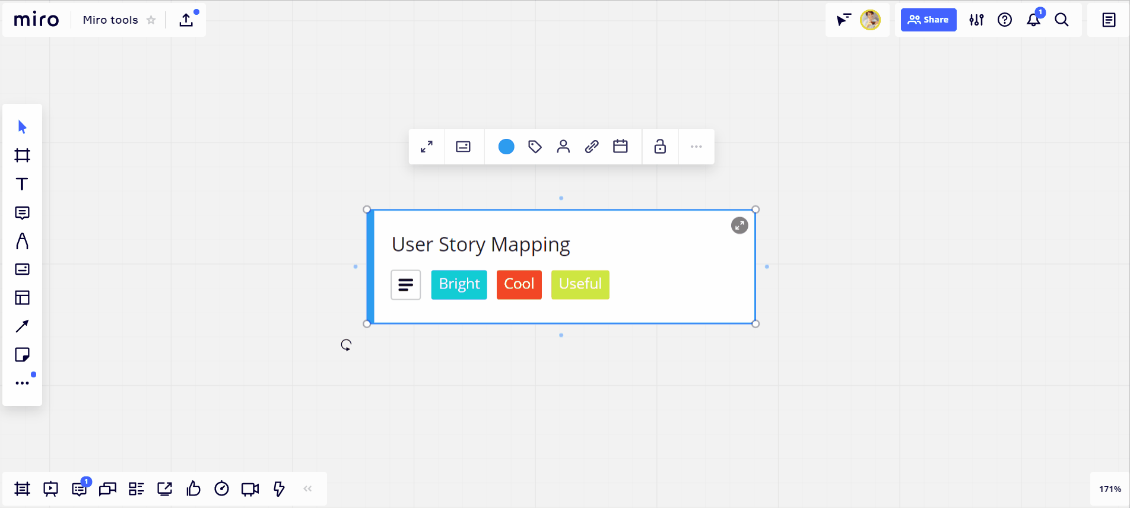This screenshot has width=1130, height=508.
Task: Open the Templates tool
Action: 22,298
